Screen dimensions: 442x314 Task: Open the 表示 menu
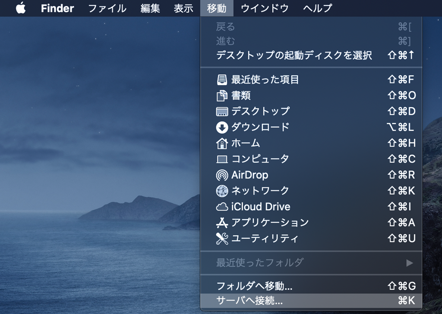pos(183,8)
